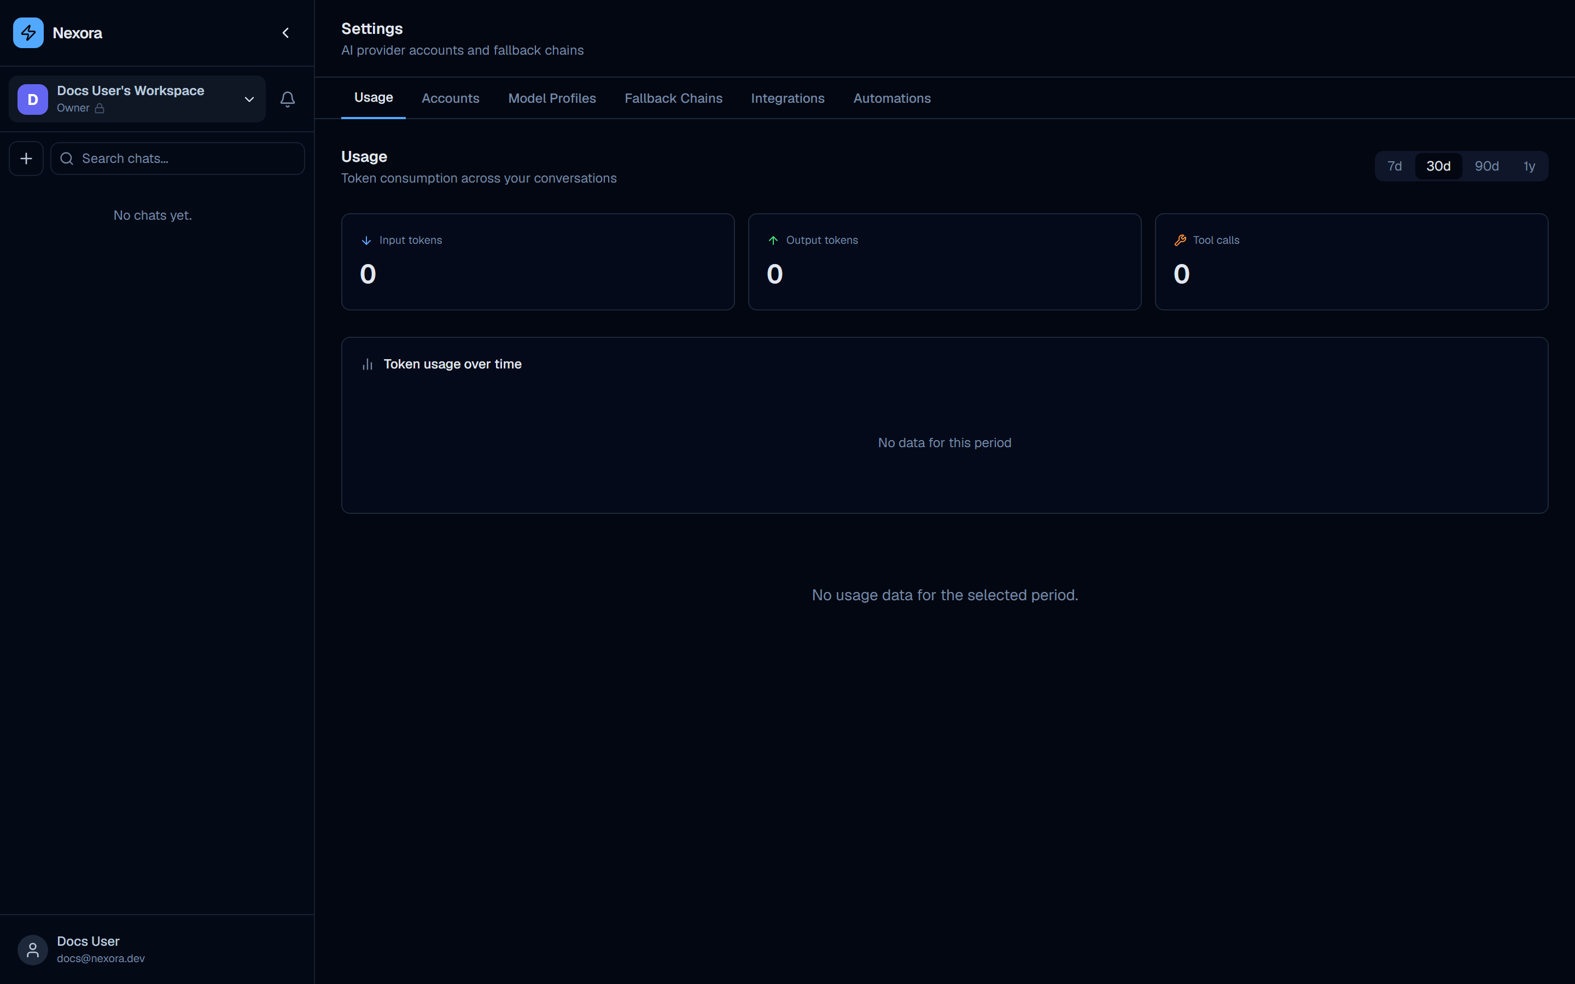Switch to the Usage tab
Image resolution: width=1575 pixels, height=984 pixels.
tap(374, 98)
